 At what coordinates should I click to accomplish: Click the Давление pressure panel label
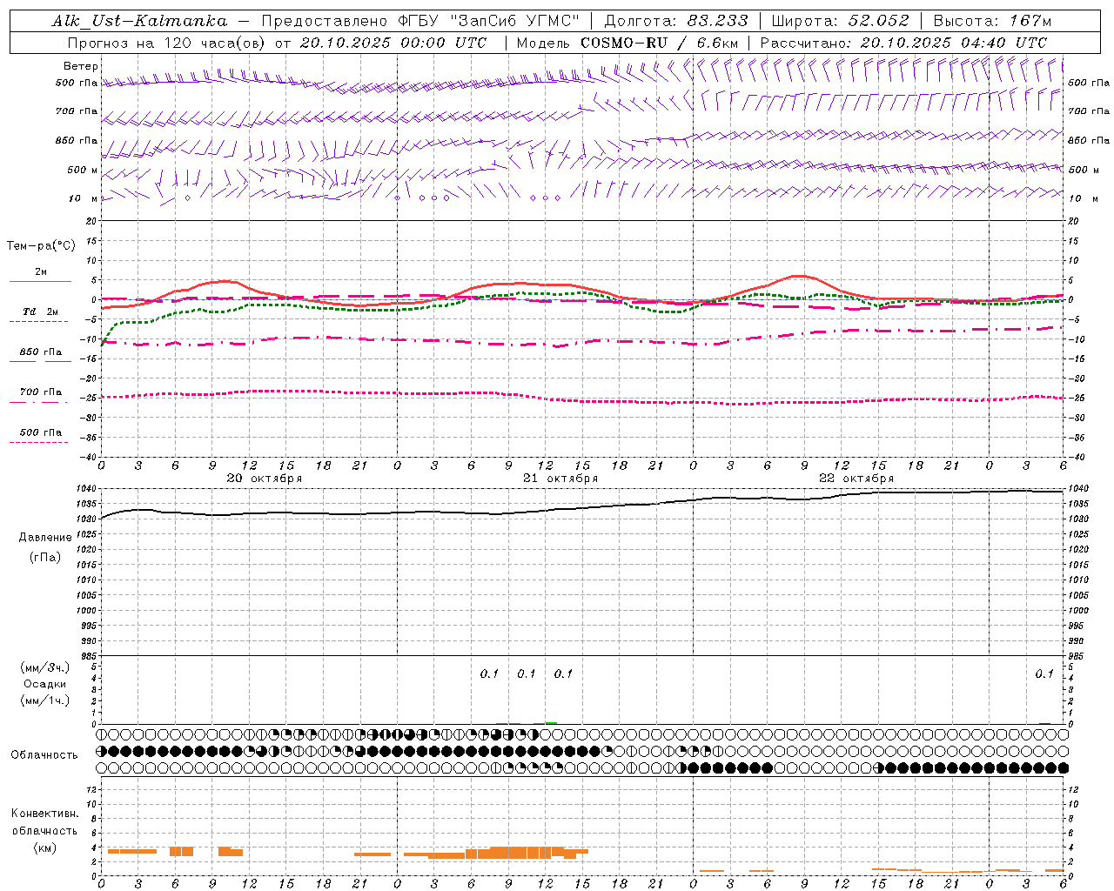(x=45, y=538)
